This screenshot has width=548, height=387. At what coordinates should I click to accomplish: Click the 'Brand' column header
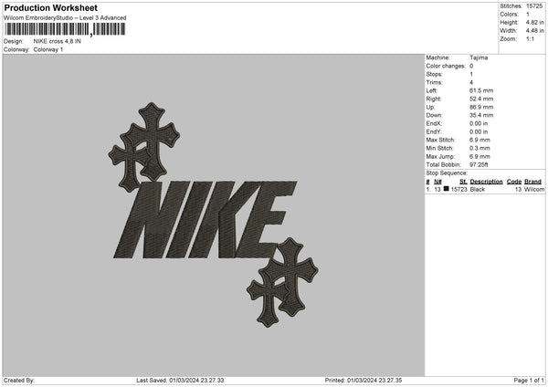click(532, 182)
